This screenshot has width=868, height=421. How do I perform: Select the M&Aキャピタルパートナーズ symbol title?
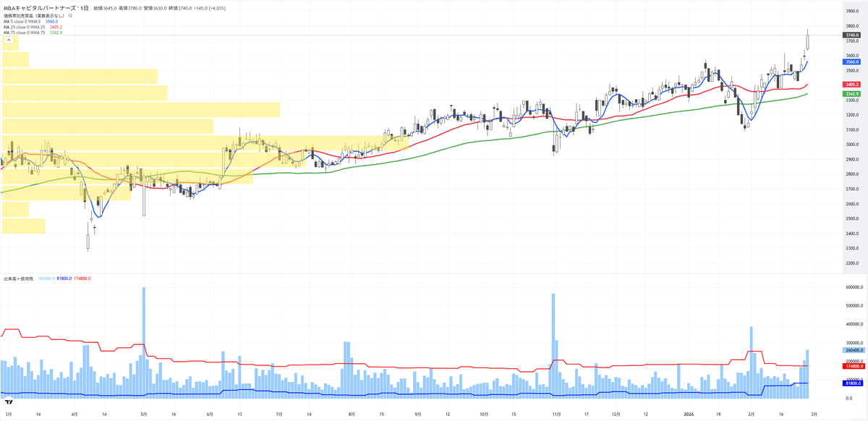click(41, 7)
